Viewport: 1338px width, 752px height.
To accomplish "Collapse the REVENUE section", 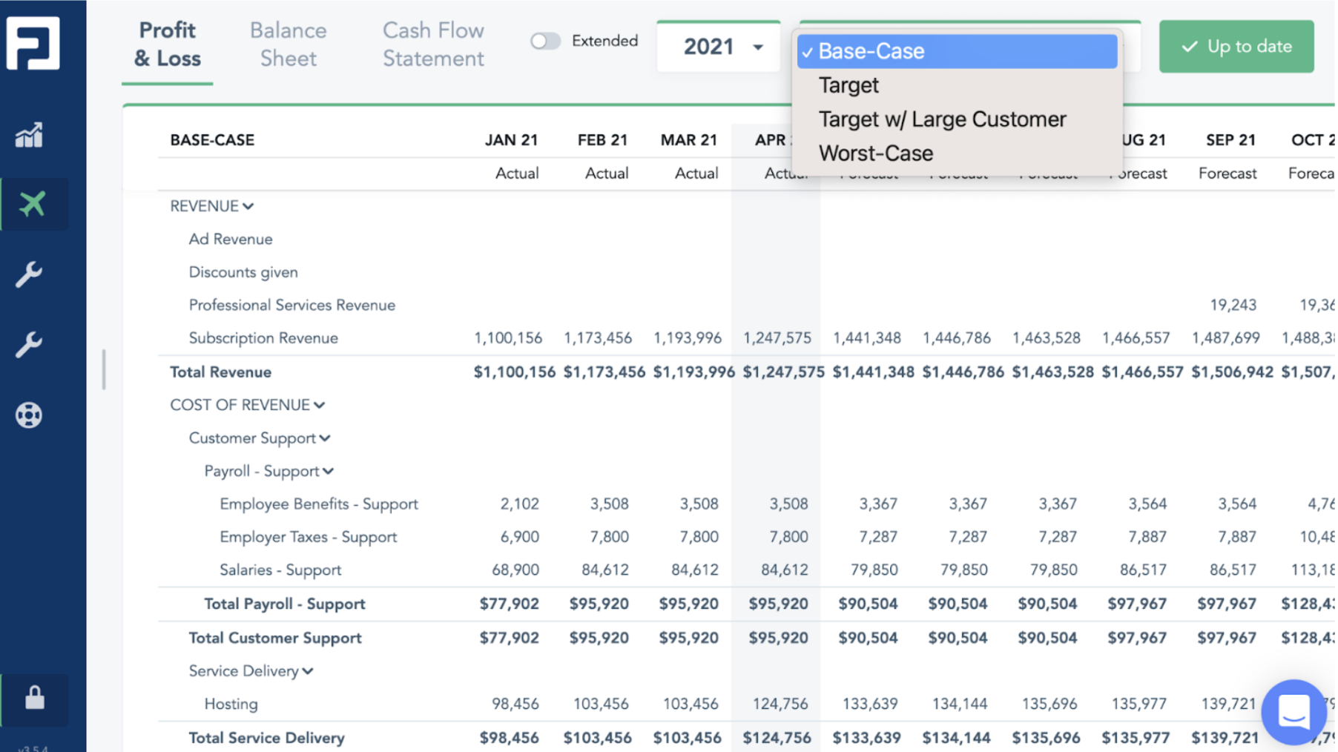I will 248,206.
